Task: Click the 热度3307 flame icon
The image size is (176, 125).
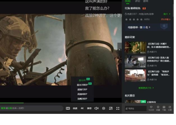Action: pos(126,14)
